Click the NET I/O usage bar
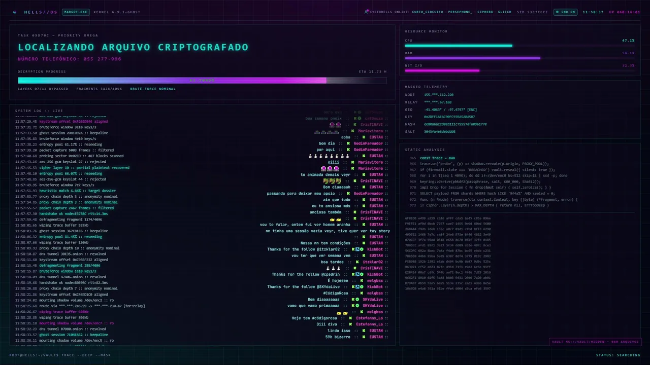The width and height of the screenshot is (650, 365). (519, 70)
